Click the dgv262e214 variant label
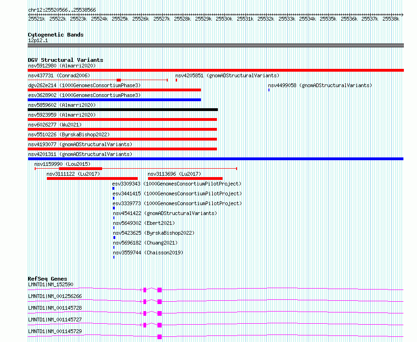 coord(84,85)
